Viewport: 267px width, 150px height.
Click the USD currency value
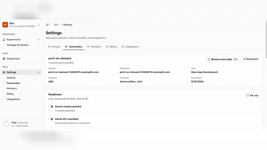51,82
